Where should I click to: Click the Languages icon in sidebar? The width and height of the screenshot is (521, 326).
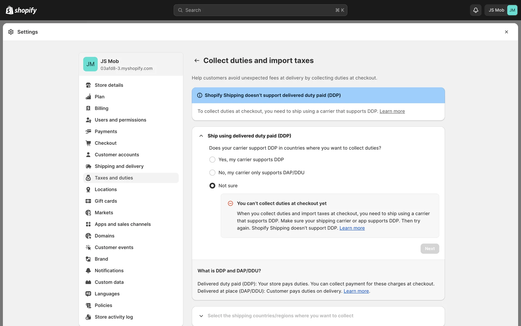(88, 294)
